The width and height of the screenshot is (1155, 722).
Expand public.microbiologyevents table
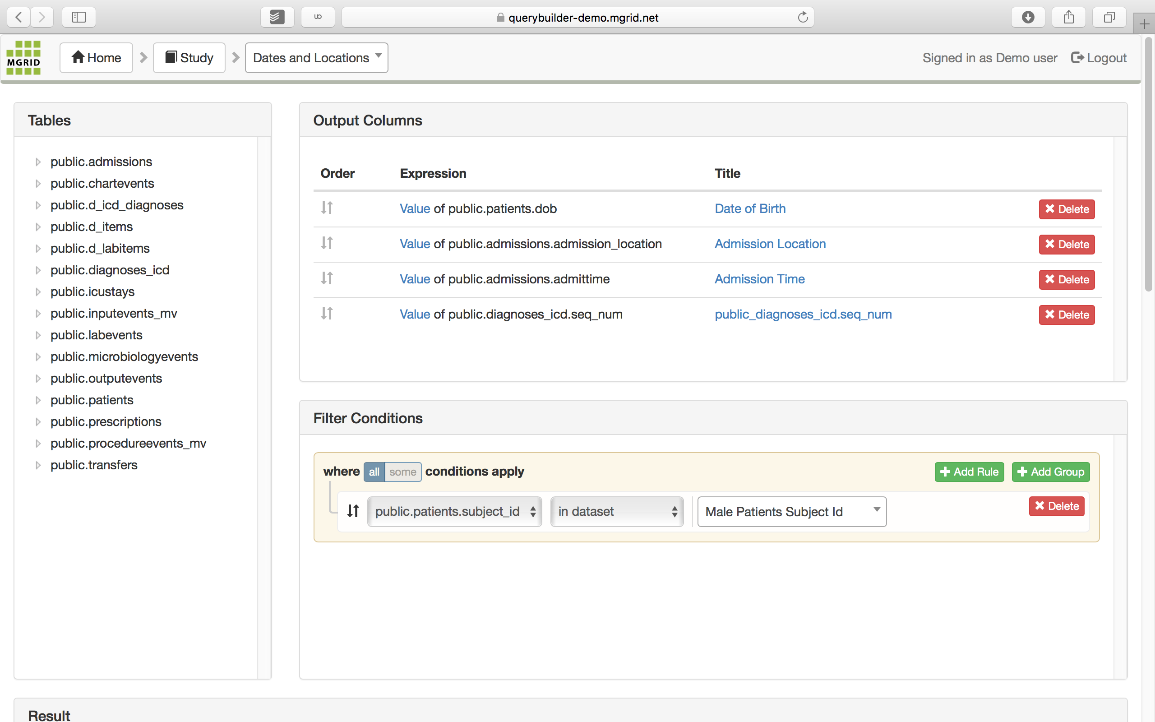point(38,356)
